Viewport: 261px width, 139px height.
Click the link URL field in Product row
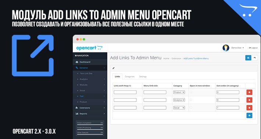(125, 92)
